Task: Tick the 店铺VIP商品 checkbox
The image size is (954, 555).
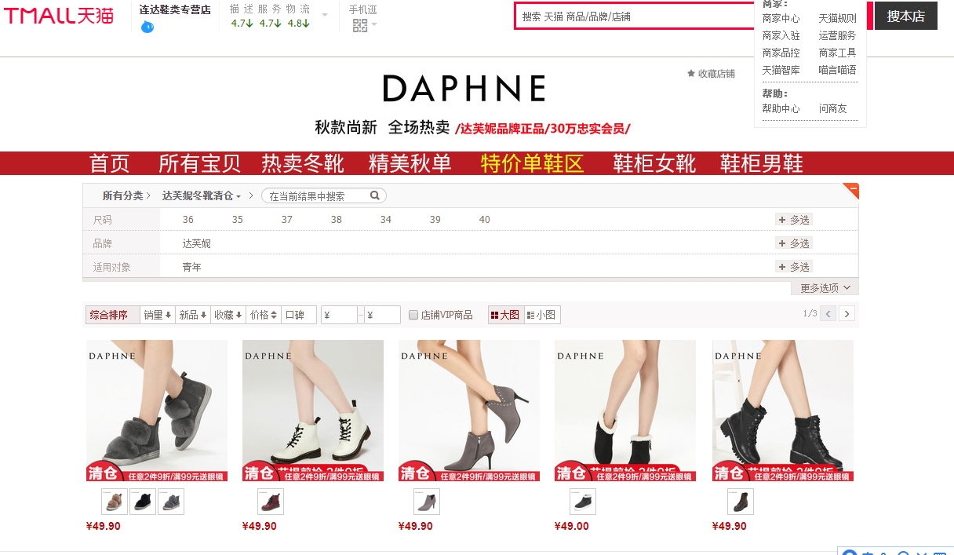Action: [x=413, y=315]
